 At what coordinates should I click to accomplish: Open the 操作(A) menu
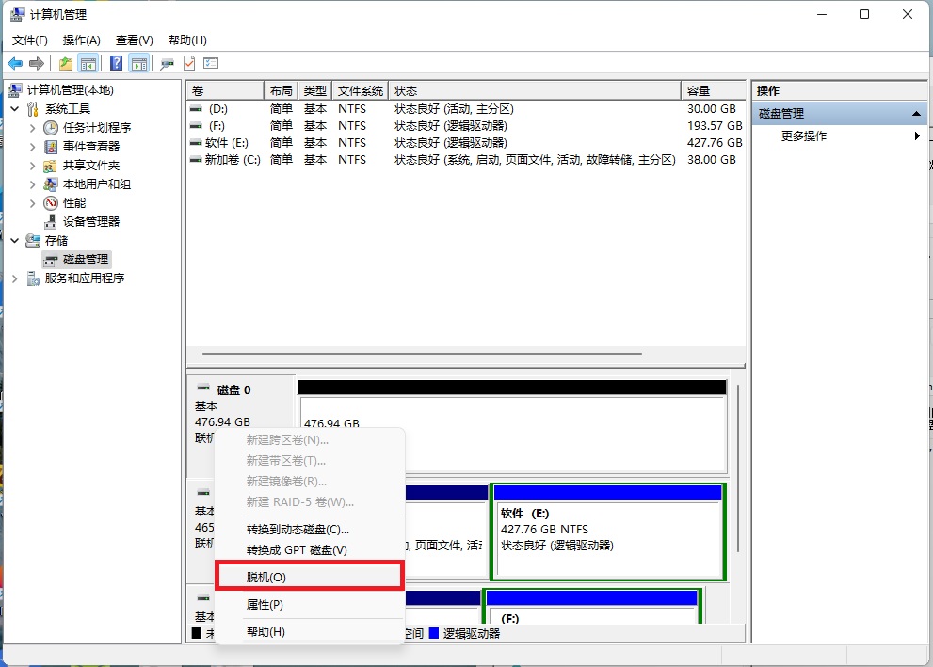click(81, 40)
